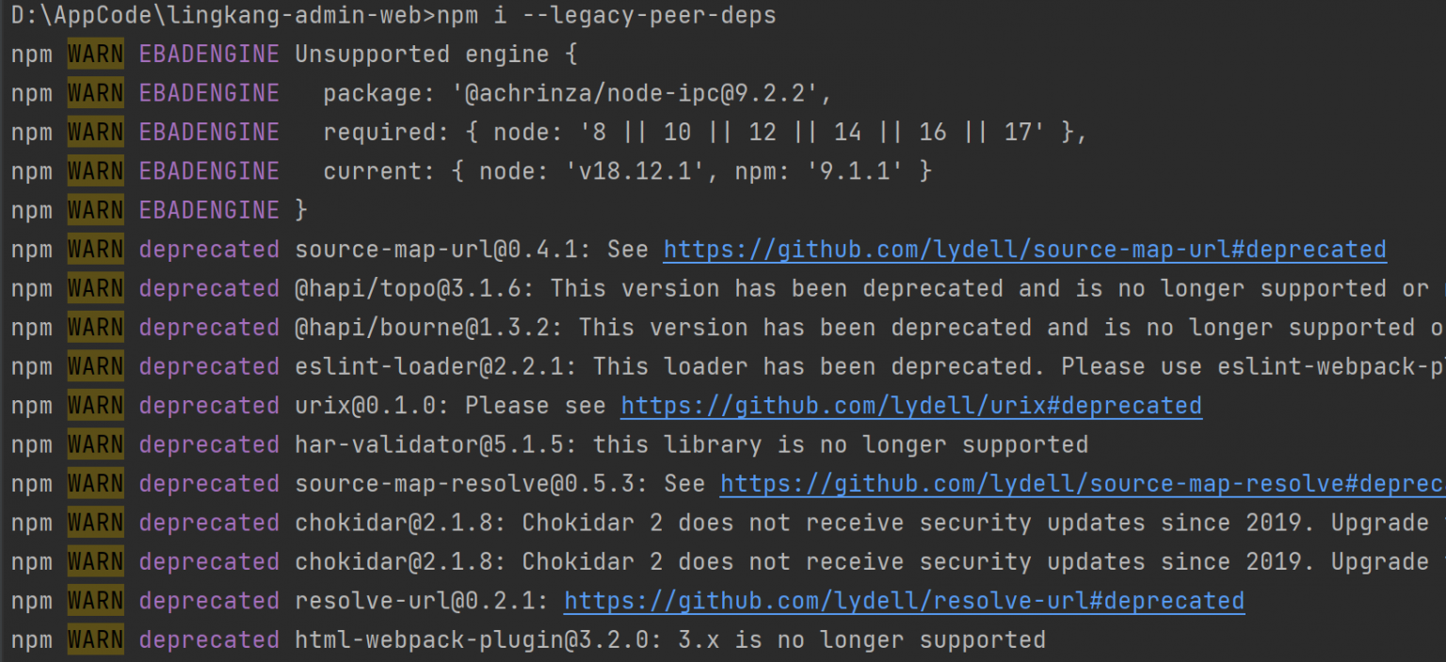Open the lydell/resolve-url#deprecated link
The height and width of the screenshot is (662, 1446).
click(x=904, y=601)
